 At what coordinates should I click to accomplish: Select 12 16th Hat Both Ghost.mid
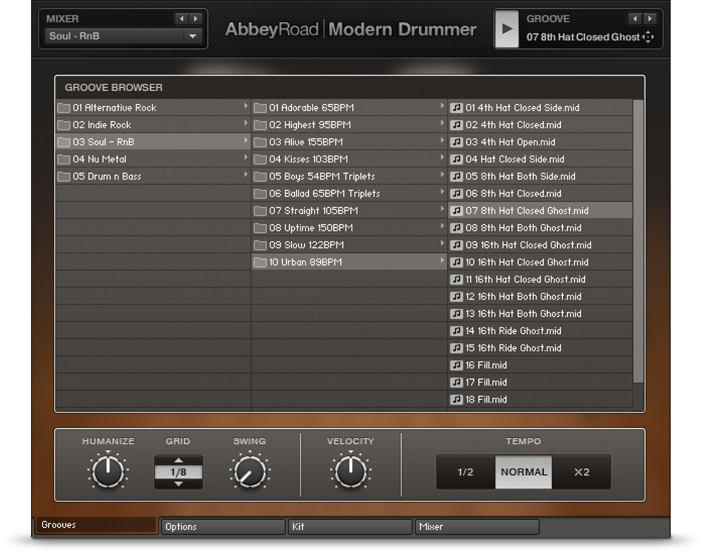coord(540,296)
